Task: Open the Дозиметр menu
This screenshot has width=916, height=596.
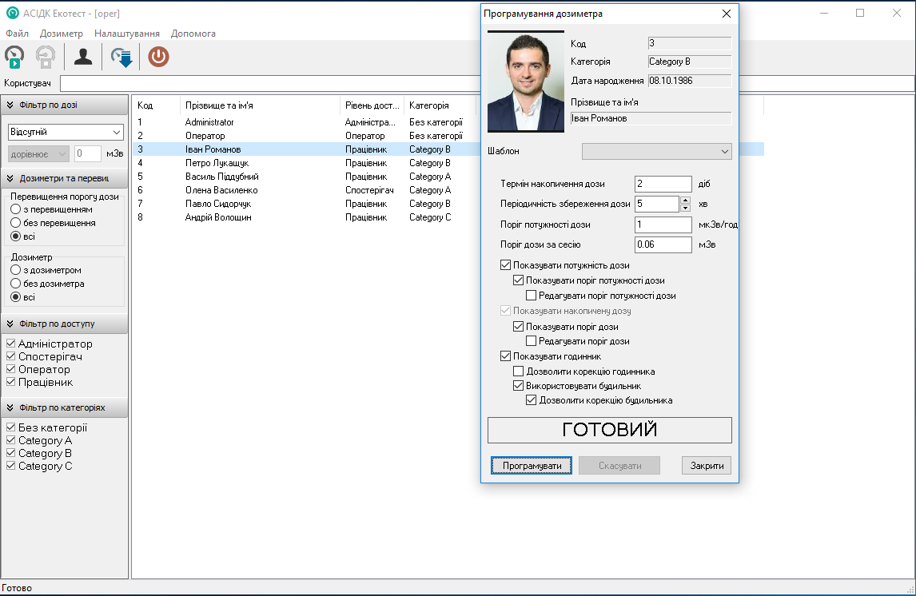Action: point(62,34)
